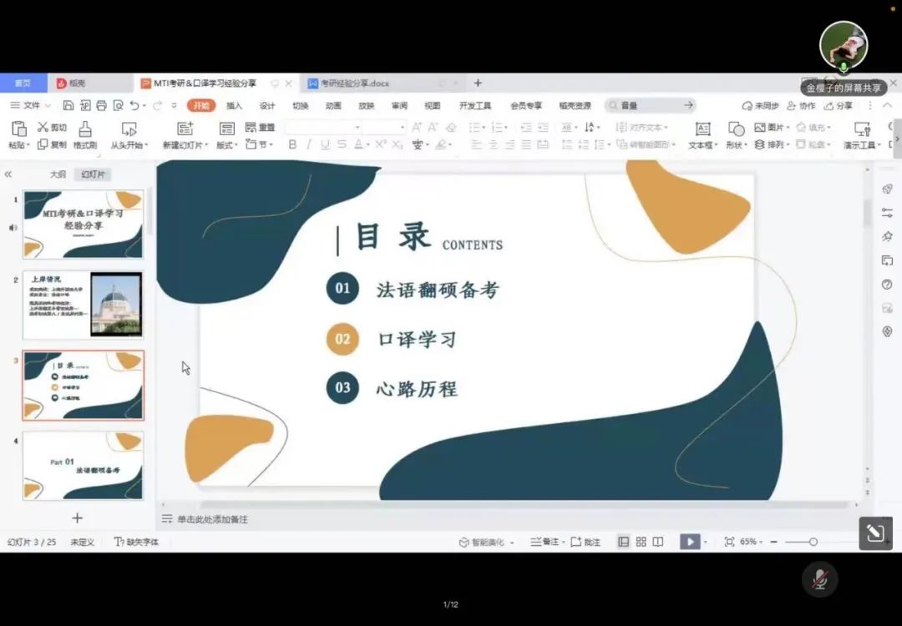Open the 新建幻灯片 new slide dropdown

pos(185,144)
